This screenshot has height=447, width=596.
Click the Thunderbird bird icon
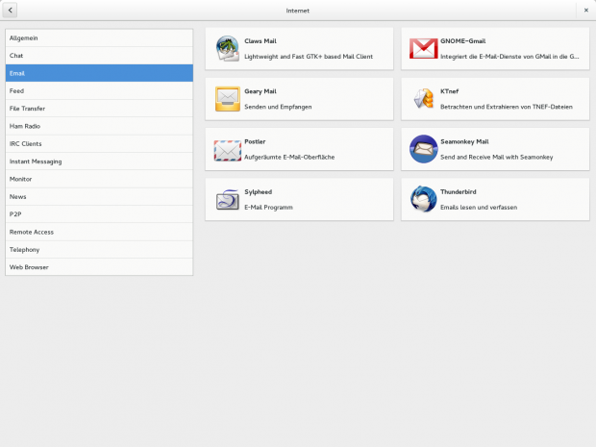tap(424, 199)
